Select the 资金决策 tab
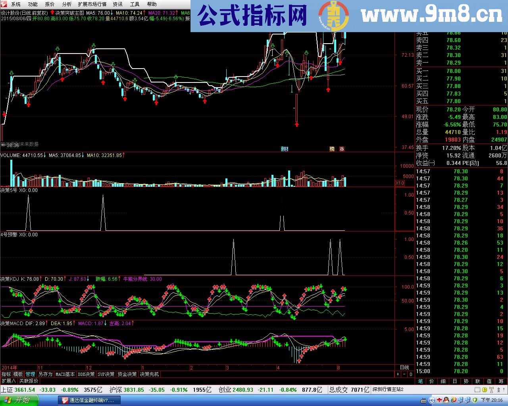508x406 pixels. click(x=127, y=374)
